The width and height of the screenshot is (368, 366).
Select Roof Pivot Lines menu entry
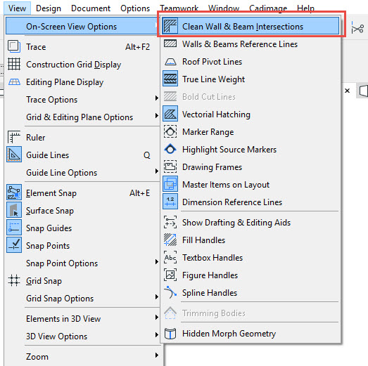coord(250,62)
